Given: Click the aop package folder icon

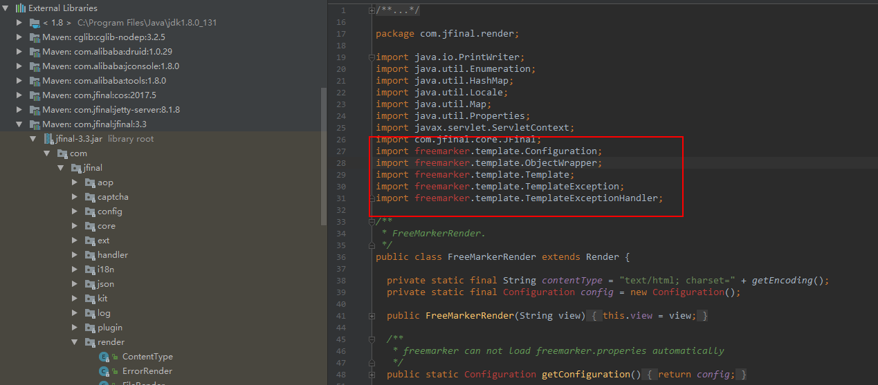Looking at the screenshot, I should click(90, 182).
